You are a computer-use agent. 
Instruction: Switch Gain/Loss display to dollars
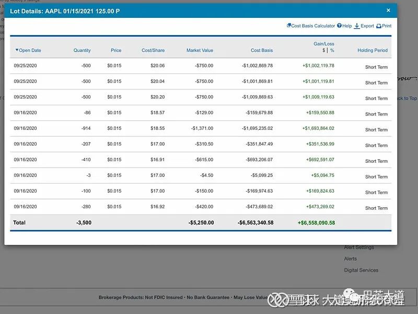tap(323, 50)
